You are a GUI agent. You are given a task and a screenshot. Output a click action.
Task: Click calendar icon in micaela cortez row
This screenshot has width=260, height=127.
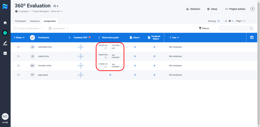(106, 67)
